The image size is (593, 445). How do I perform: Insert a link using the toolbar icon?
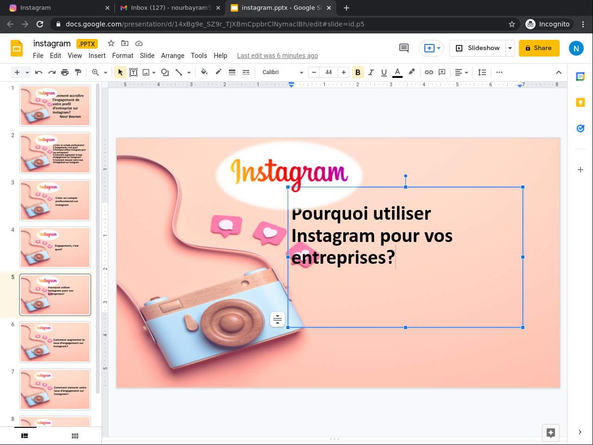pos(429,72)
